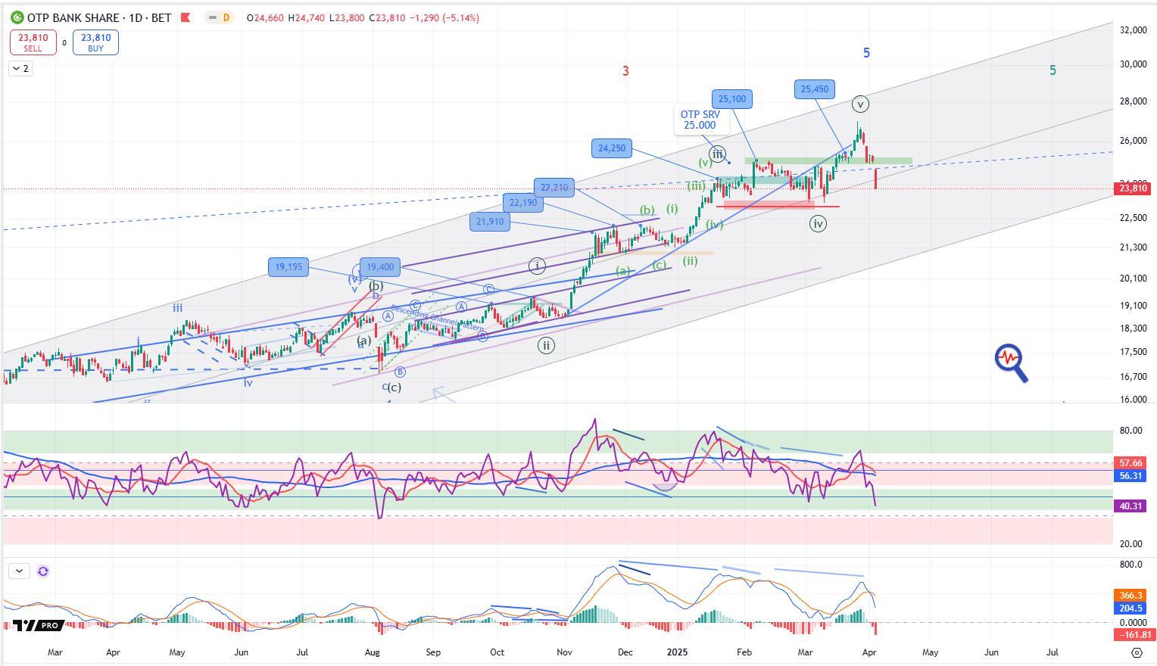Viewport: 1157px width, 666px height.
Task: Click the 57.66 RSI value tag
Action: [x=1130, y=463]
